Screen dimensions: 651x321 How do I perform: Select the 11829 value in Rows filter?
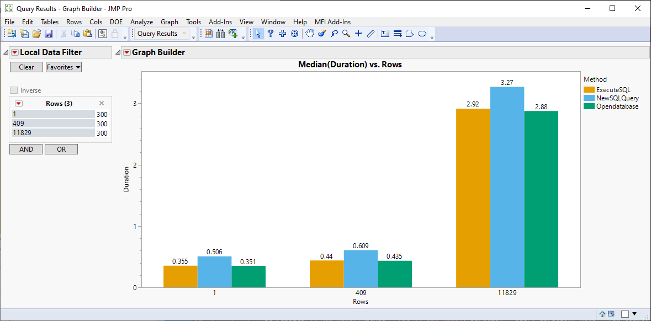53,133
